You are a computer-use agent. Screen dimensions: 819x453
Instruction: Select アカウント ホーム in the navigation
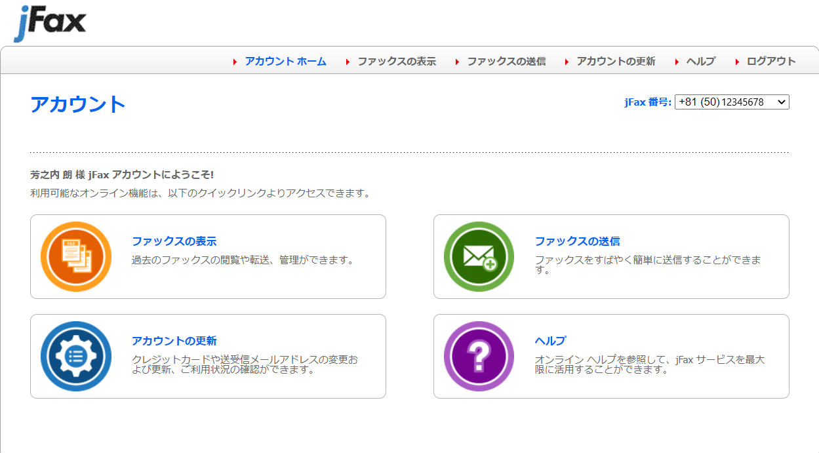tap(285, 61)
